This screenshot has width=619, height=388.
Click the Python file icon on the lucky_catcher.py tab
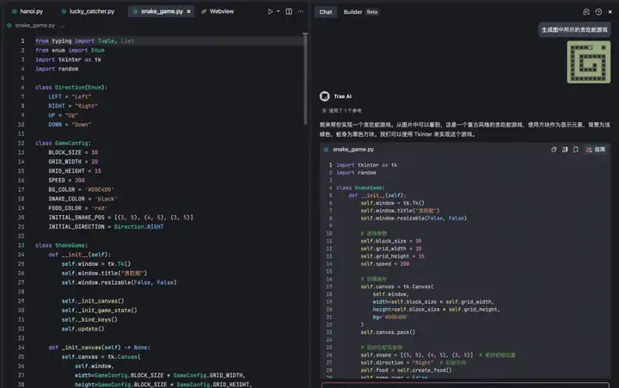point(64,11)
